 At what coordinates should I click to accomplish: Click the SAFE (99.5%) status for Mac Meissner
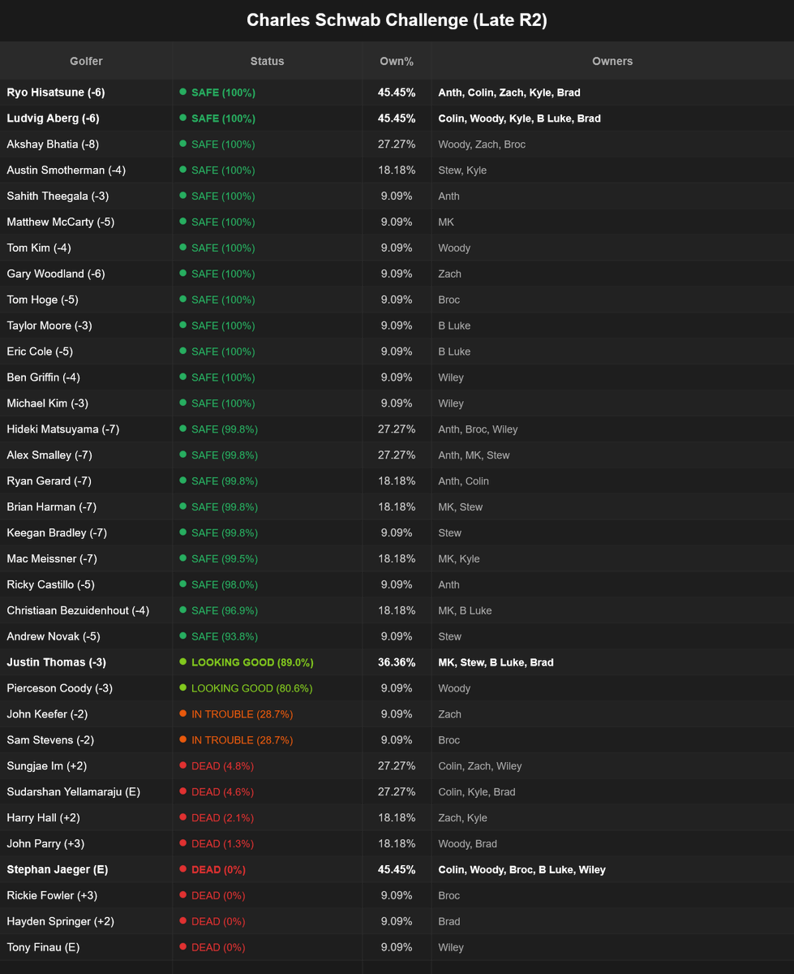click(x=225, y=559)
